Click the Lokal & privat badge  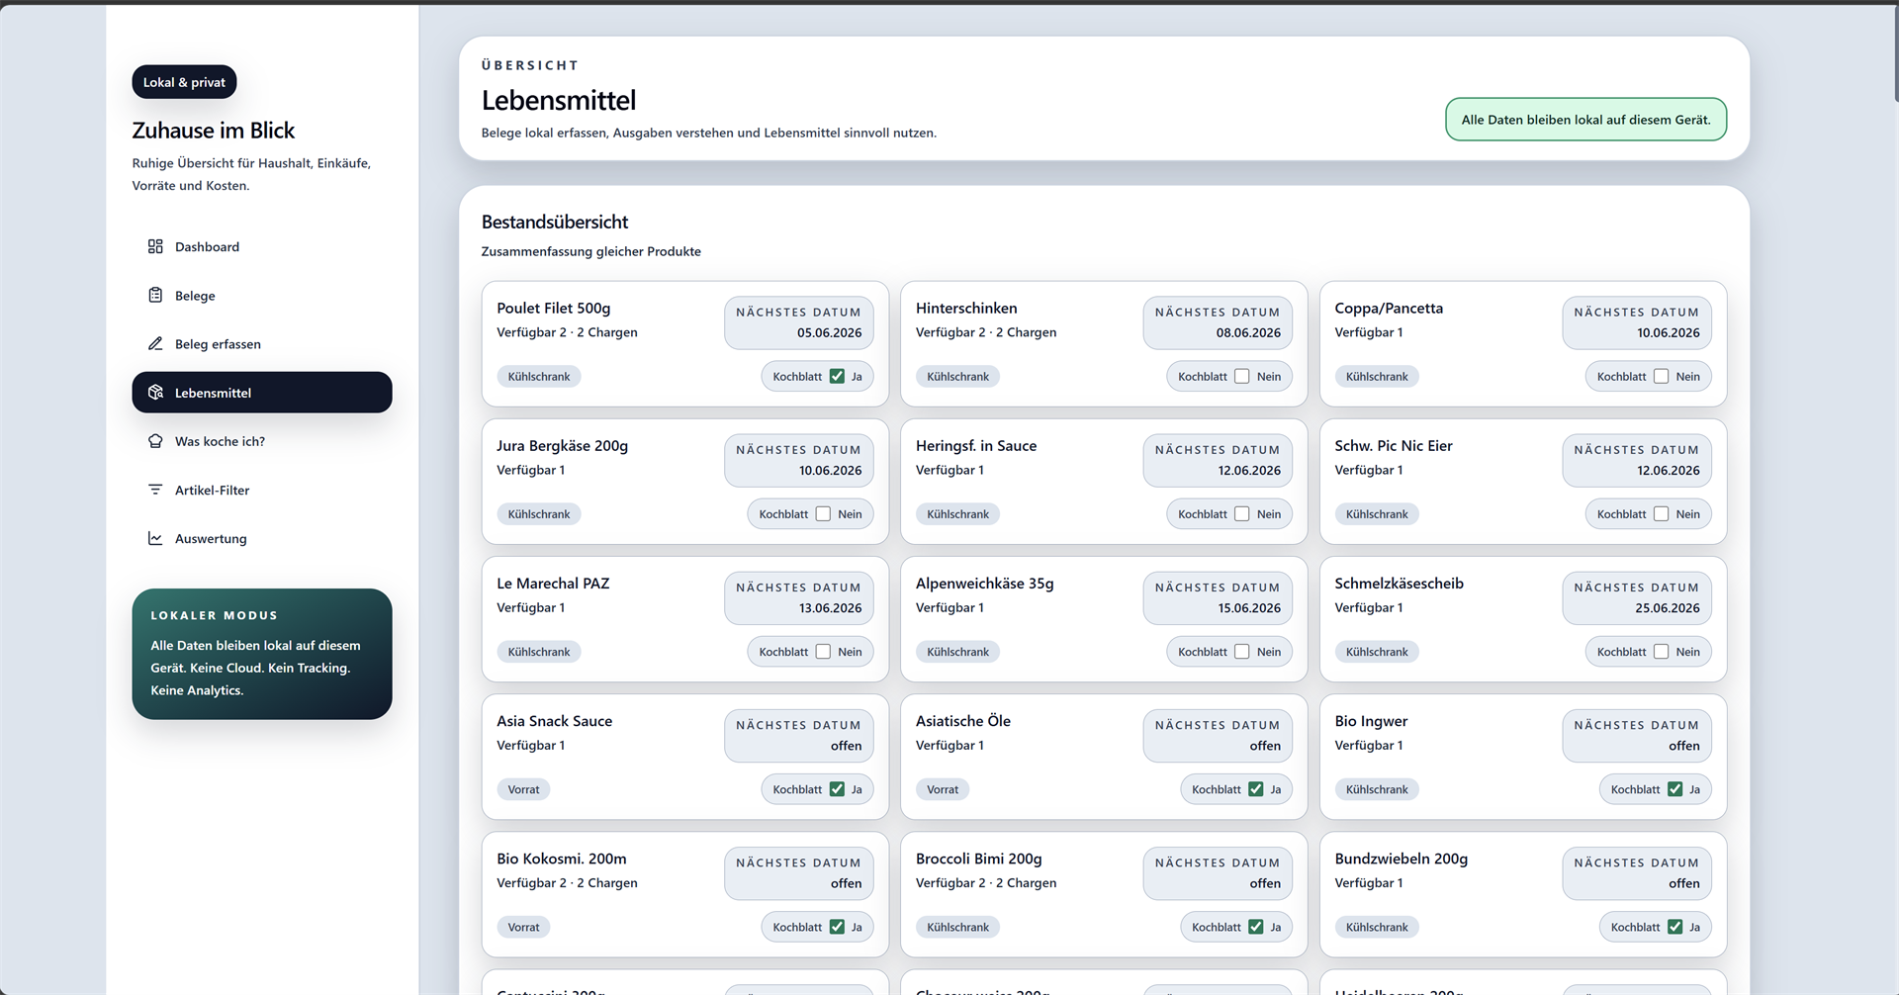click(184, 82)
